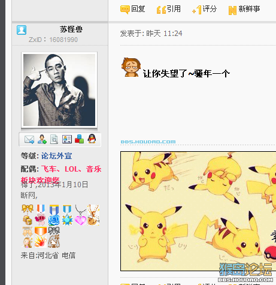The width and height of the screenshot is (276, 285).
Task: Open the profile card icon under avatar
Action: click(x=67, y=139)
